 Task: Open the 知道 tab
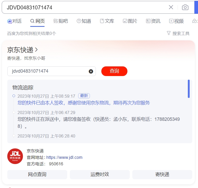(x=84, y=21)
